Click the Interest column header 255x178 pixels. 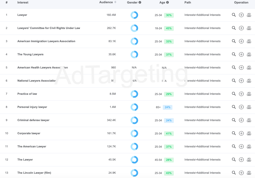click(x=23, y=2)
